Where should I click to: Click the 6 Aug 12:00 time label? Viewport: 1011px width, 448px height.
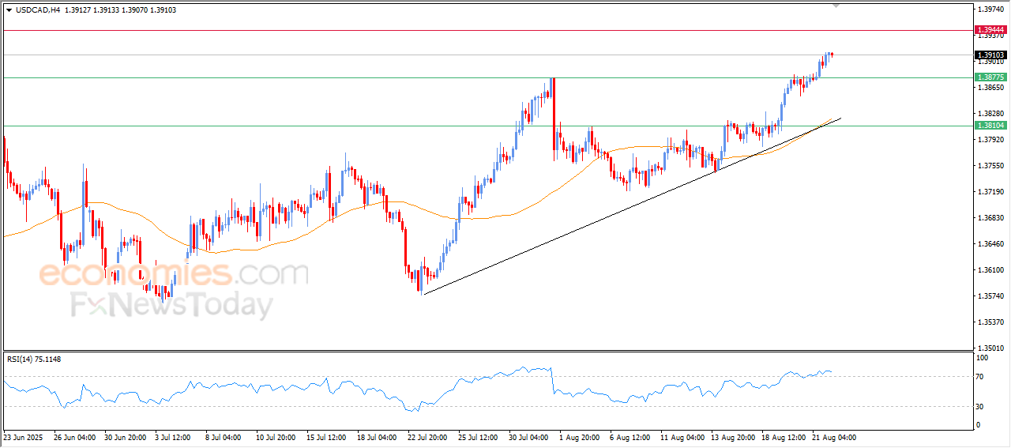coord(630,437)
